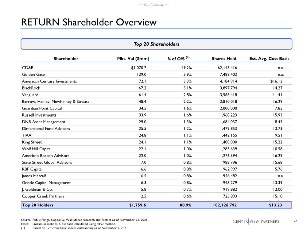The height and width of the screenshot is (230, 307).
Task: Click the cost basis '13.39'
Action: (278, 183)
